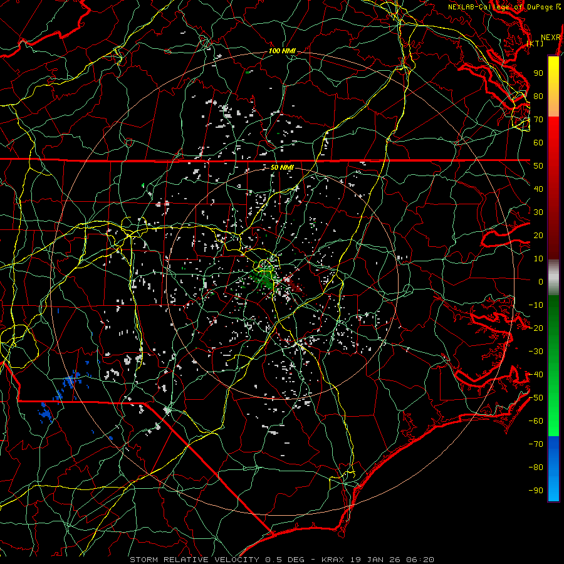Screen dimensions: 564x564
Task: Click the 40 value on velocity scale
Action: 538,189
